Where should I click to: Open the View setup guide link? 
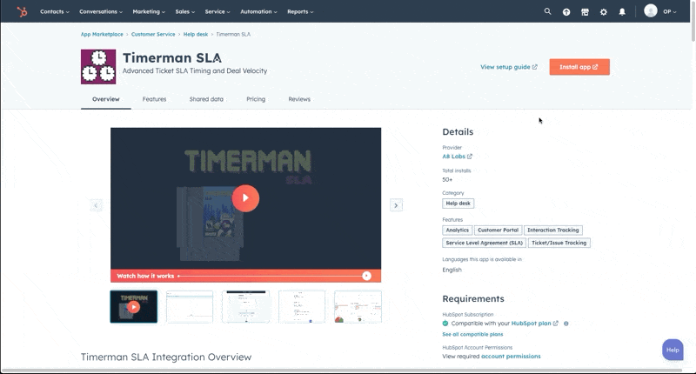pos(509,67)
